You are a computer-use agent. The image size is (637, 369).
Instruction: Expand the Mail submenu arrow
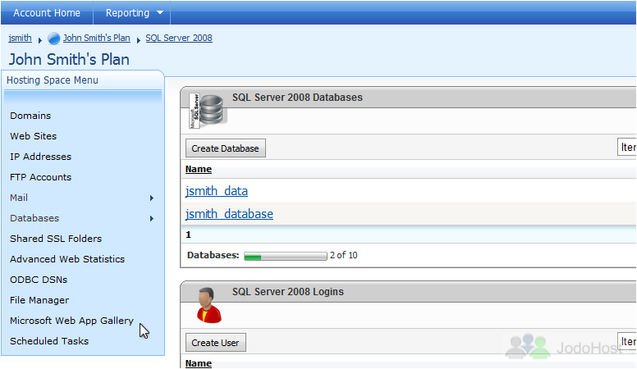click(152, 198)
